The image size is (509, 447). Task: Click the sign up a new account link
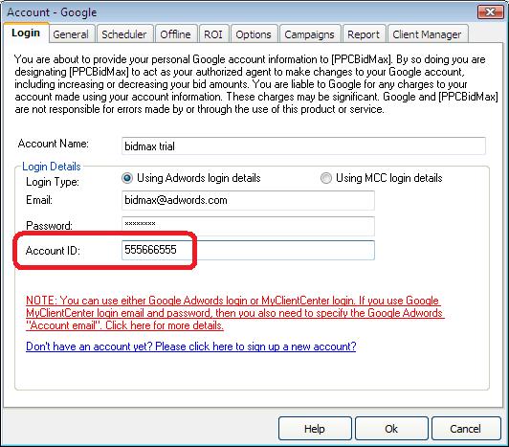coord(191,346)
